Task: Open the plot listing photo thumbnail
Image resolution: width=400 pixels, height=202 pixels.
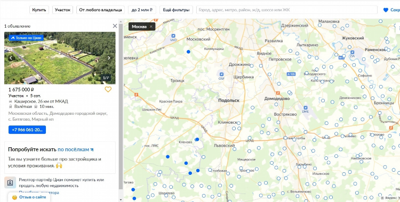Action: coord(60,58)
